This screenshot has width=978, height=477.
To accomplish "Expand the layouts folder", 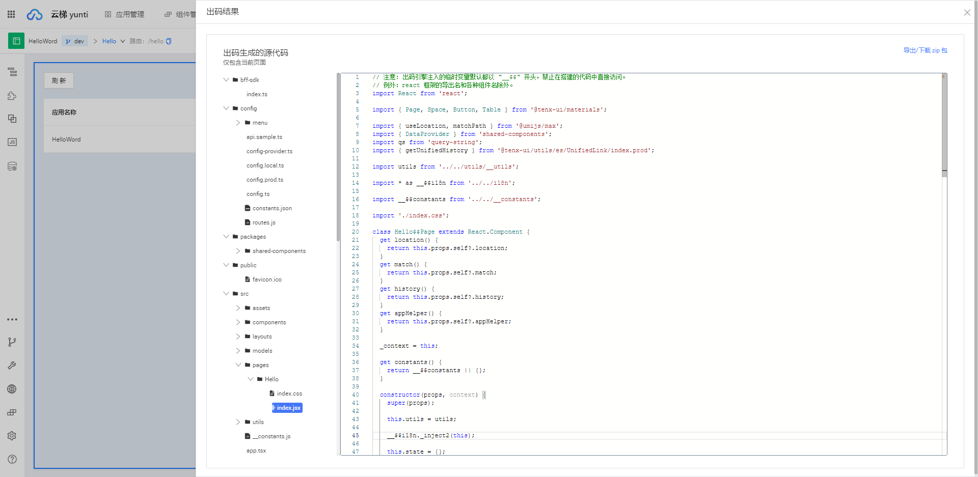I will click(x=238, y=336).
